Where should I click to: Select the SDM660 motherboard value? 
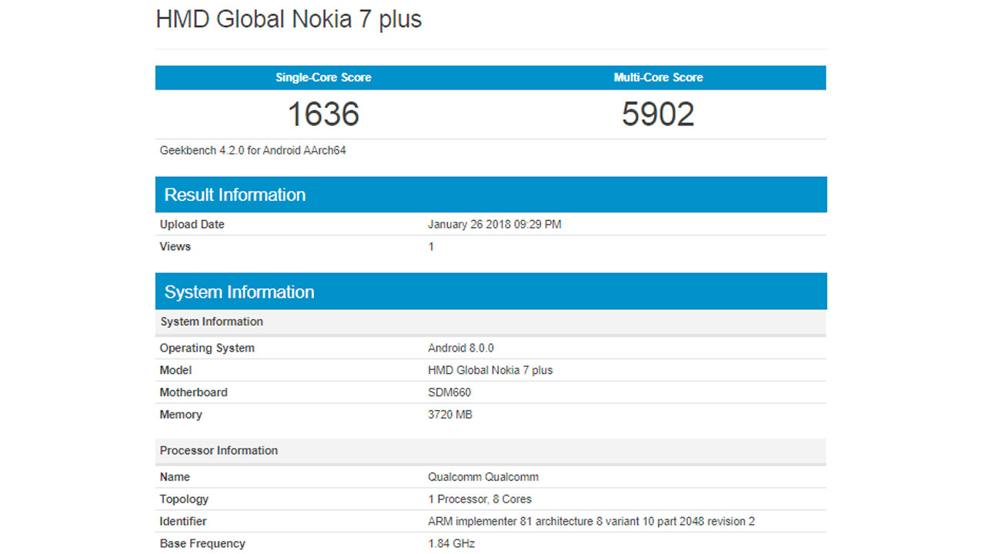pyautogui.click(x=449, y=392)
